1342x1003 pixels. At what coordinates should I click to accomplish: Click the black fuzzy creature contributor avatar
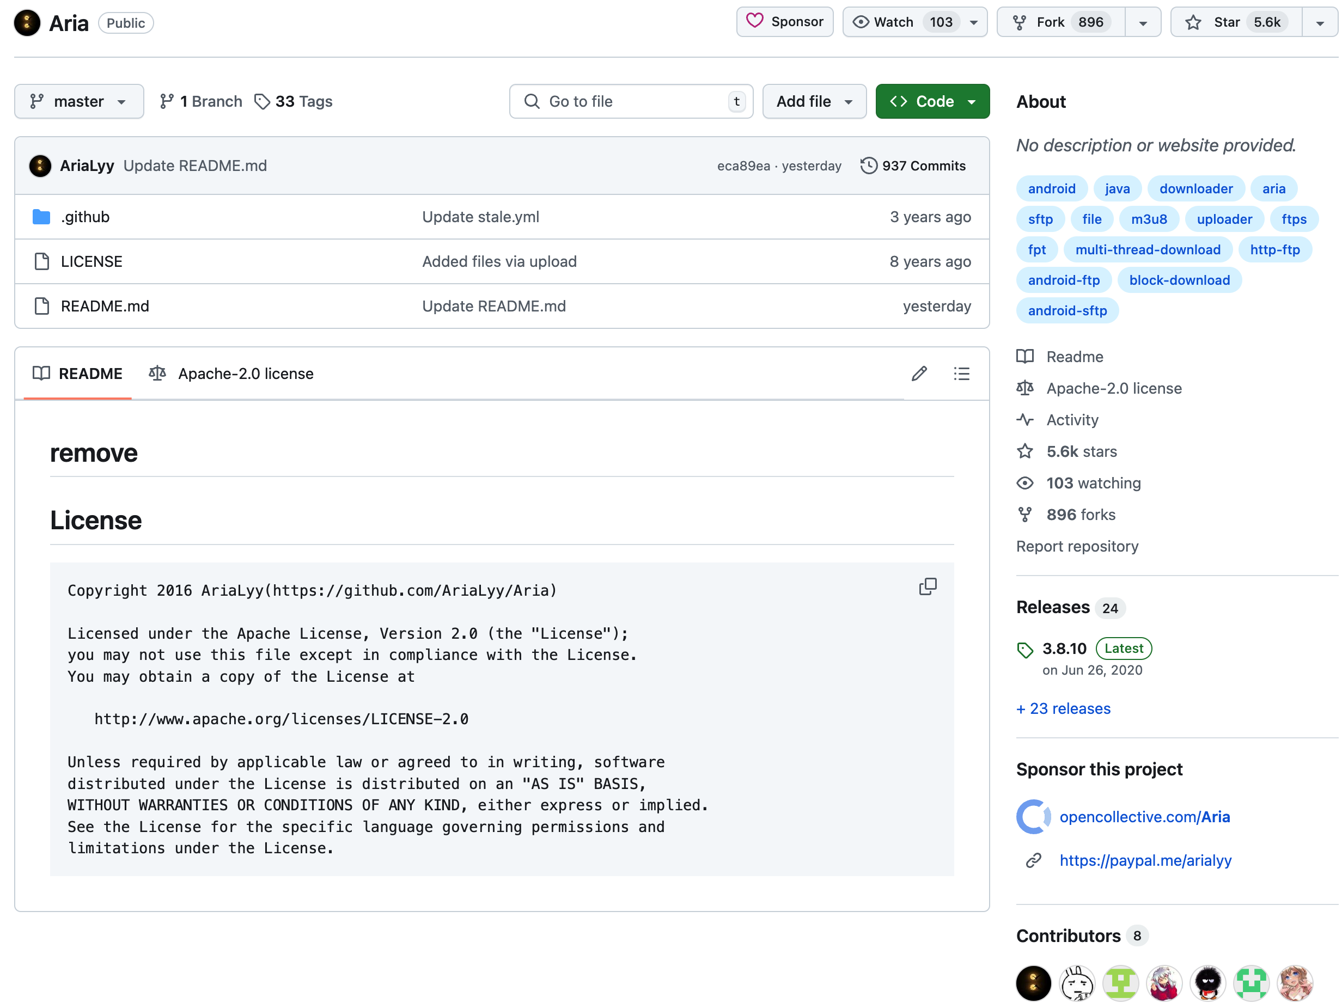pyautogui.click(x=1207, y=983)
